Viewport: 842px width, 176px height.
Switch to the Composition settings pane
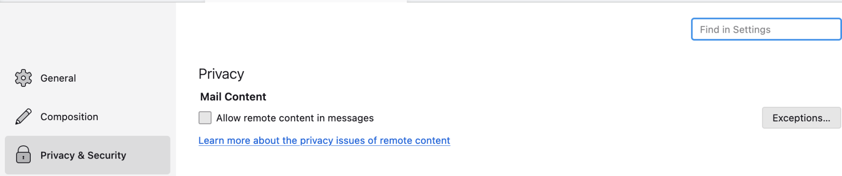69,117
